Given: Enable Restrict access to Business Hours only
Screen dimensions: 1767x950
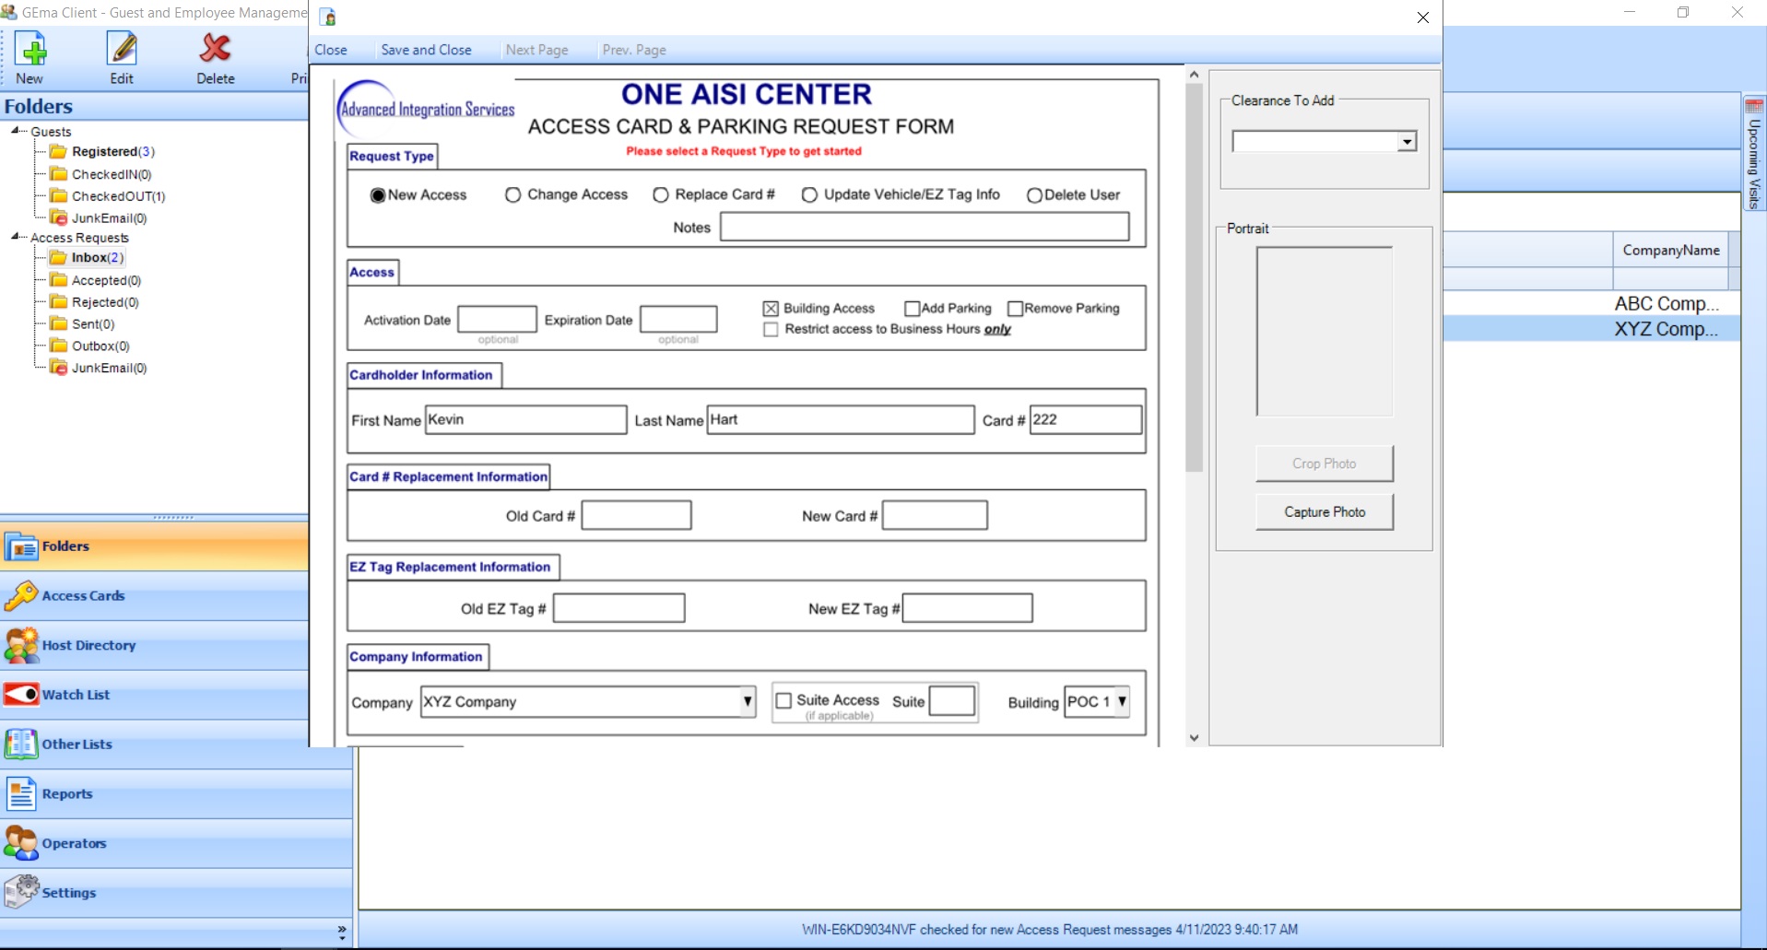Looking at the screenshot, I should (772, 330).
